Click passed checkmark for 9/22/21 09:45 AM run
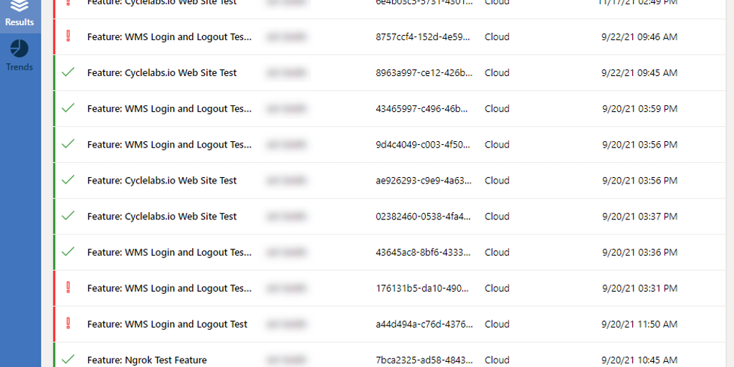Screen dimensions: 734x367 68,72
